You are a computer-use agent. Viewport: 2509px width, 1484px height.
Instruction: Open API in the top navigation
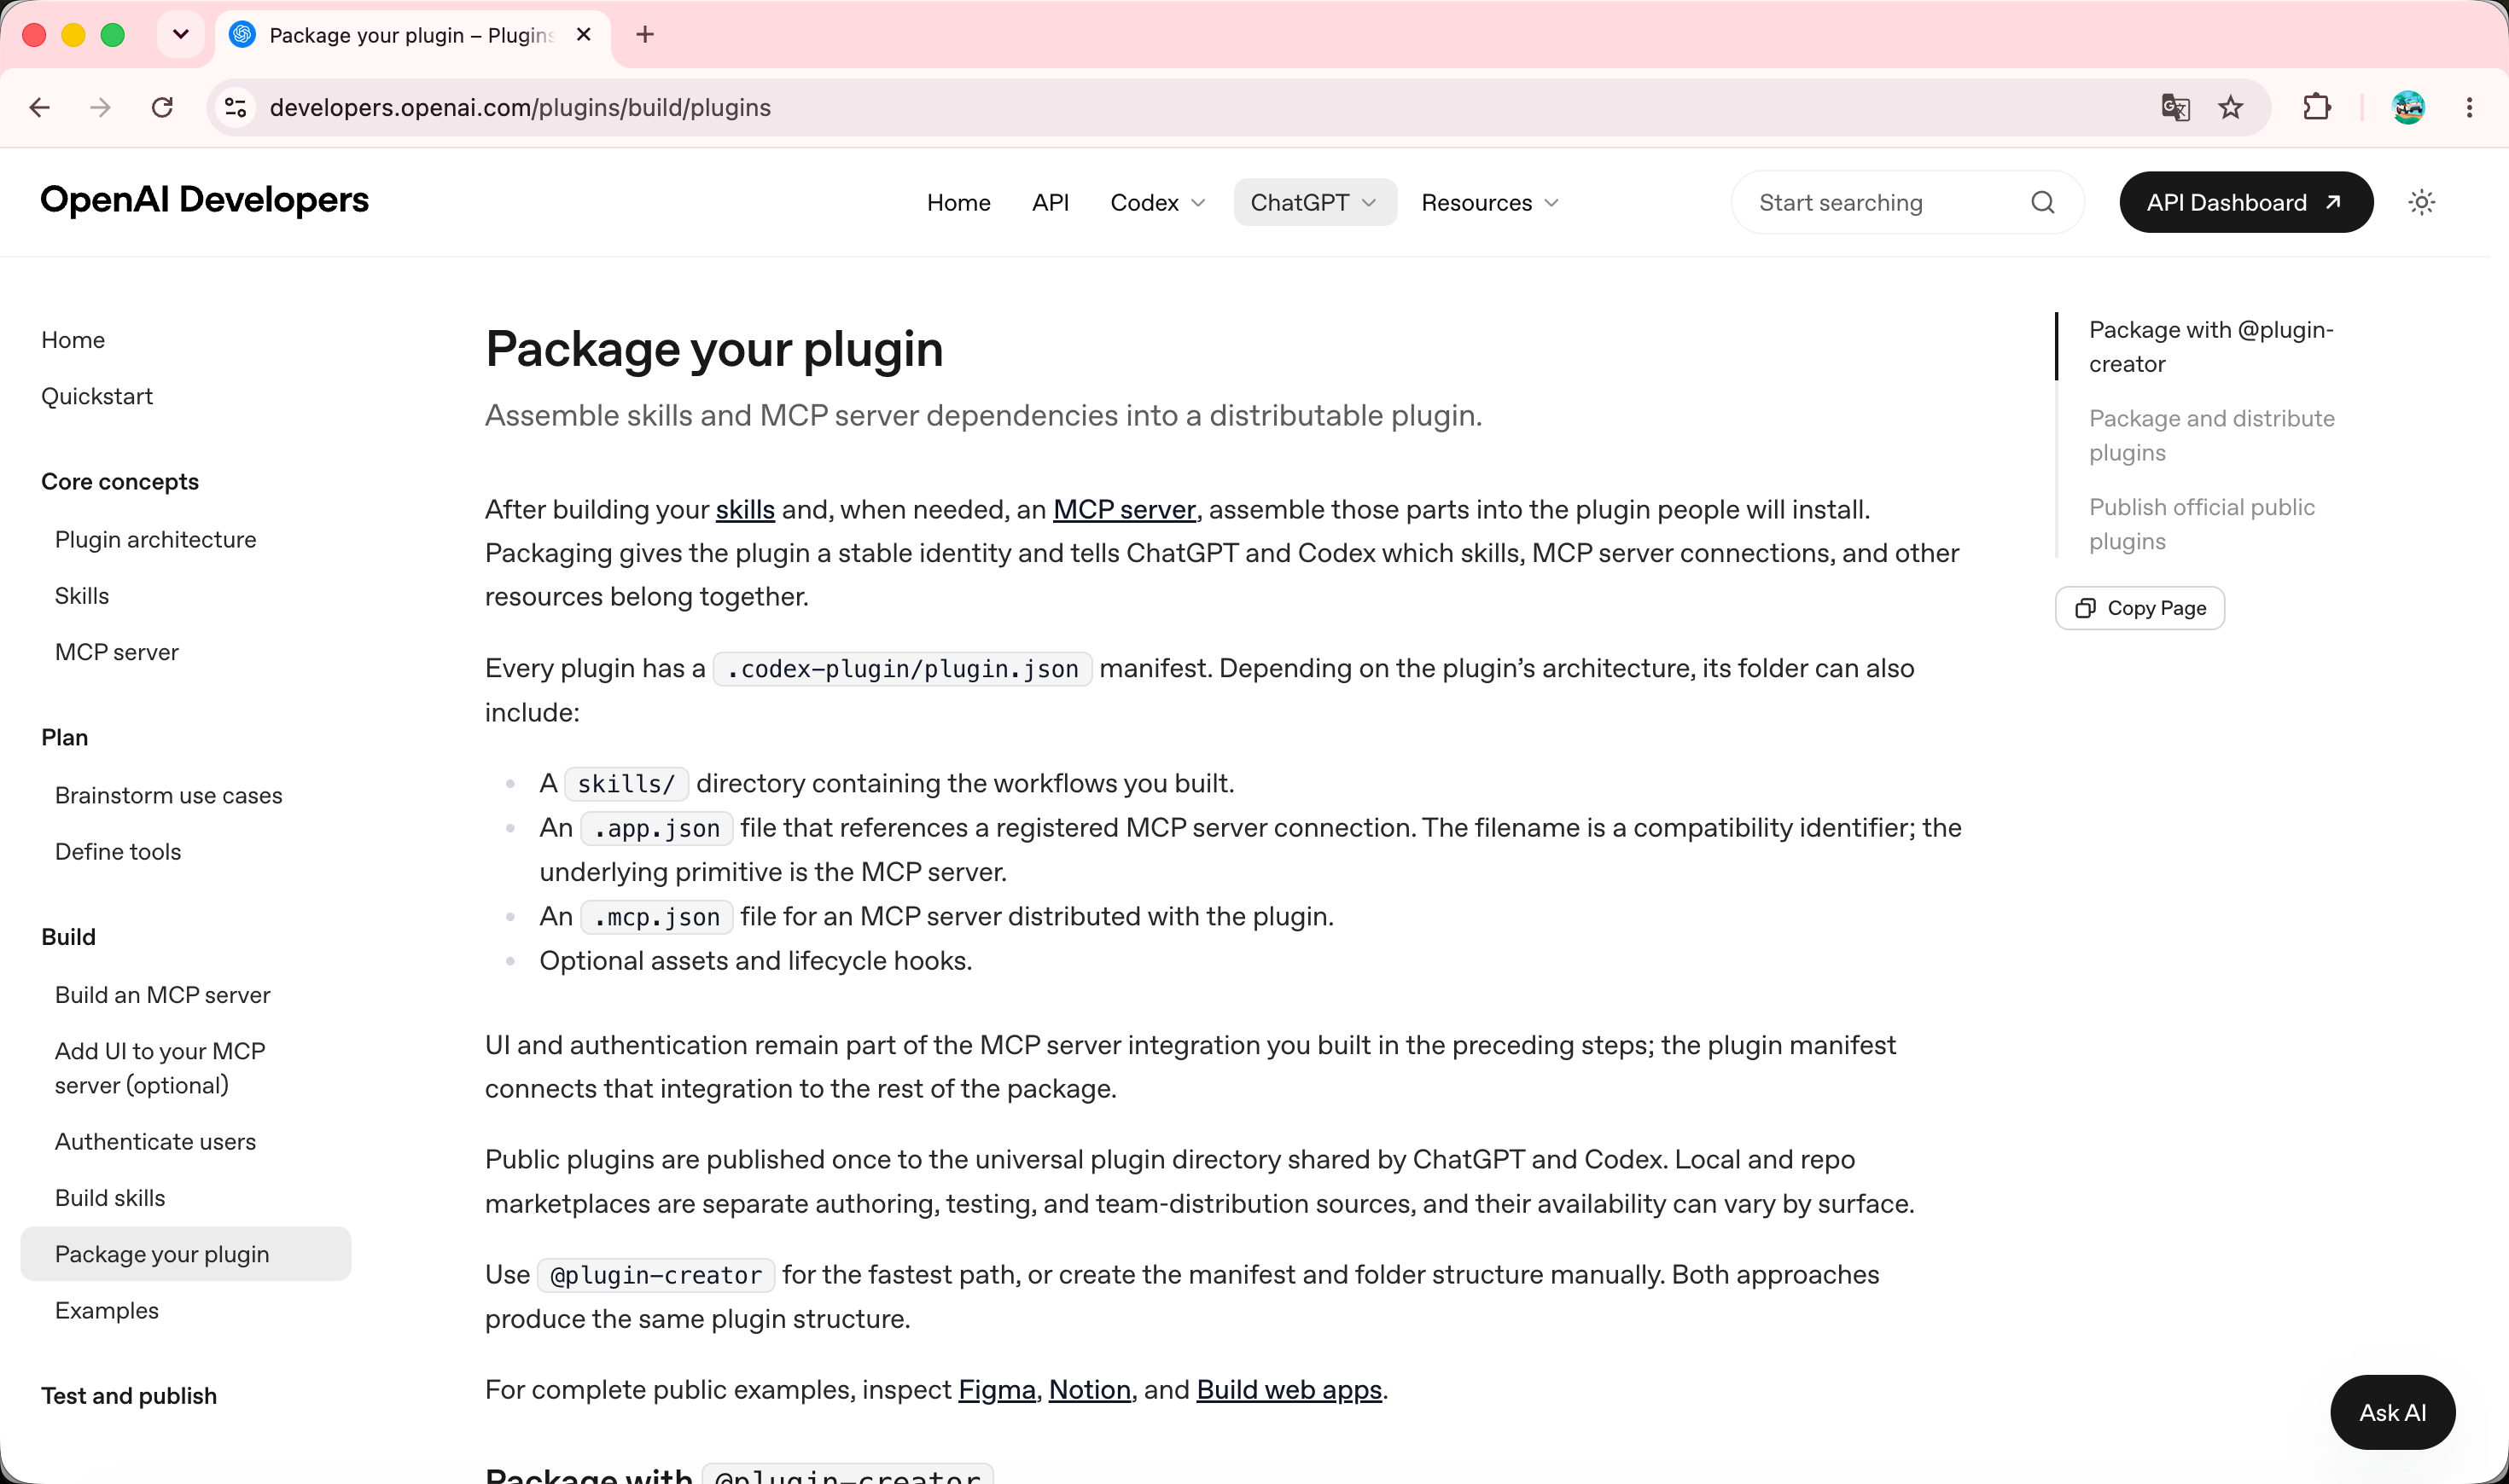(x=1051, y=203)
